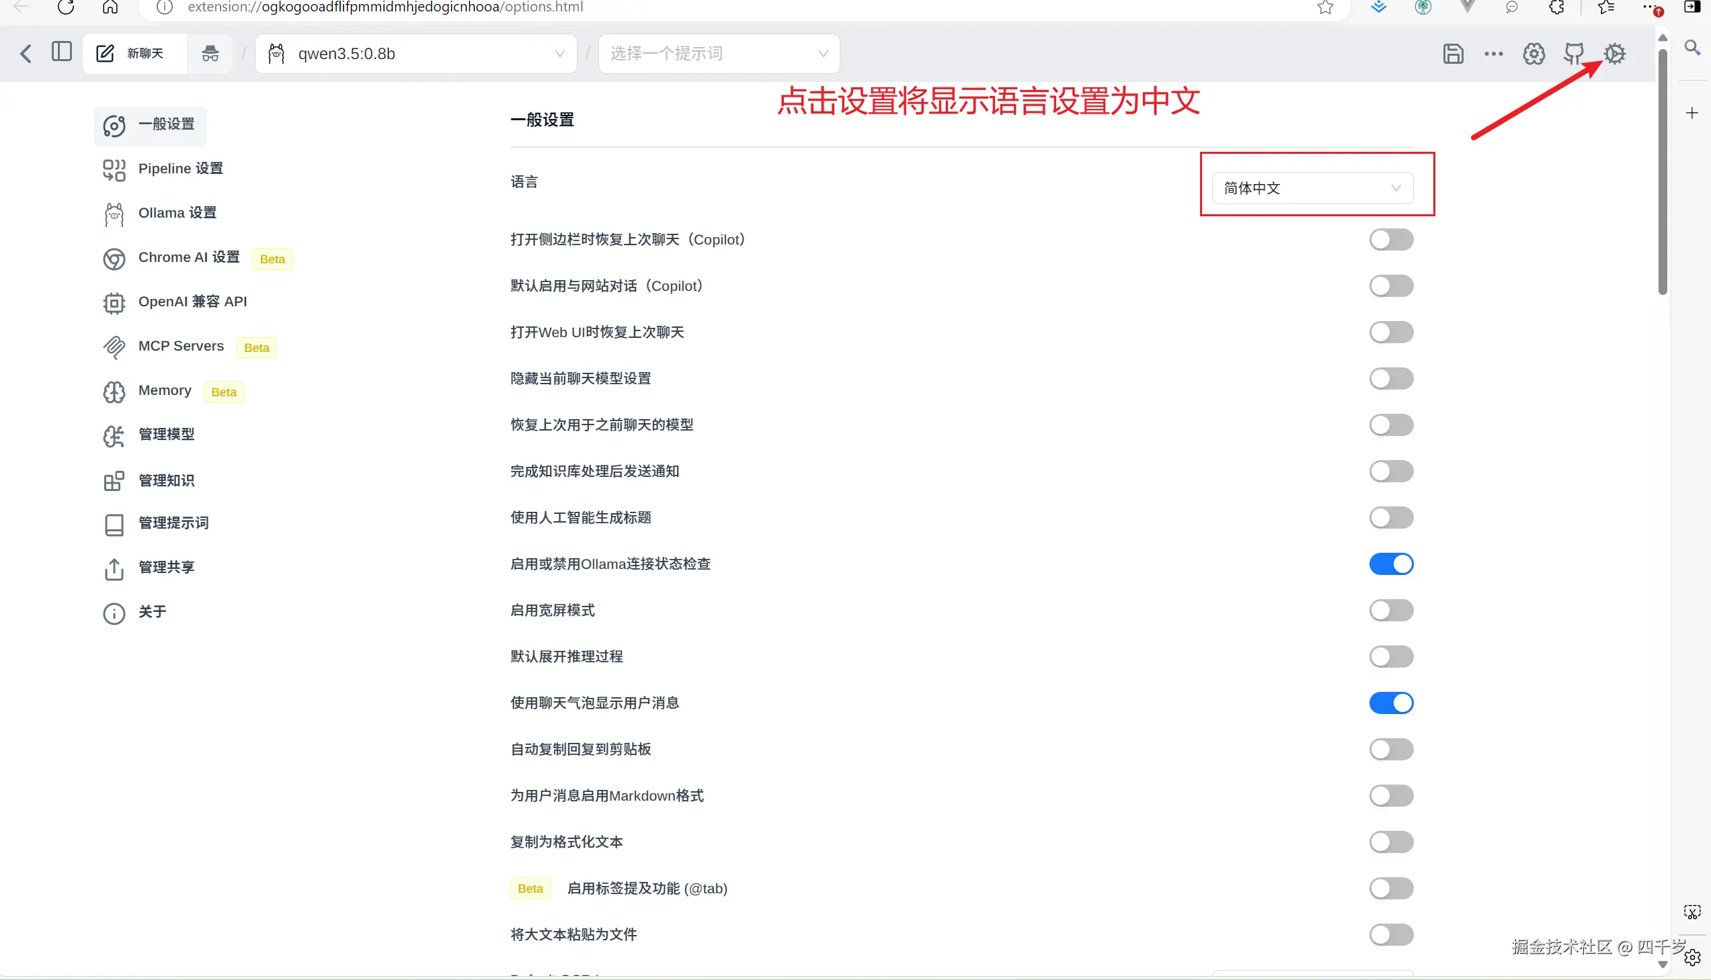Click the model settings cog icon
The width and height of the screenshot is (1711, 980).
[x=1534, y=53]
